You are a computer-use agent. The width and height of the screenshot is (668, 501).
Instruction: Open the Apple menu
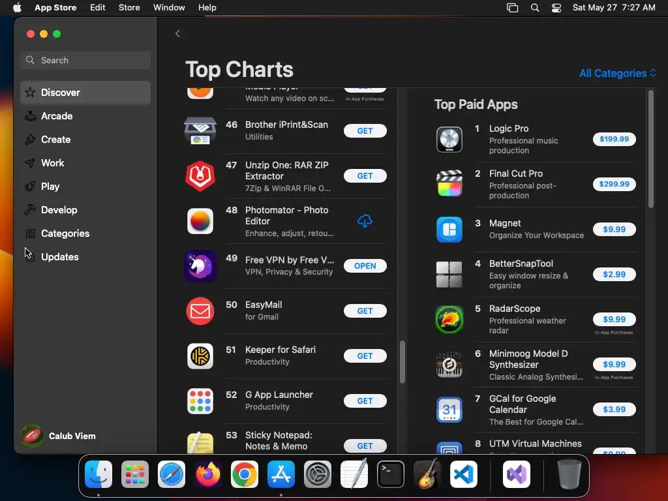17,8
